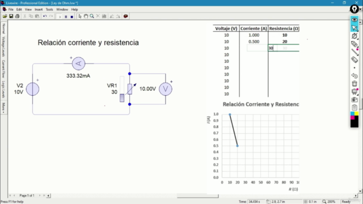363x204 pixels.
Task: Pick the yellow color swatch
Action: [x=357, y=113]
